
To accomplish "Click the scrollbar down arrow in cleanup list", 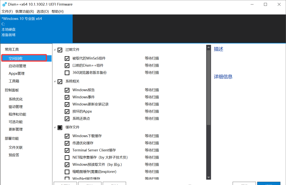I will pyautogui.click(x=208, y=177).
